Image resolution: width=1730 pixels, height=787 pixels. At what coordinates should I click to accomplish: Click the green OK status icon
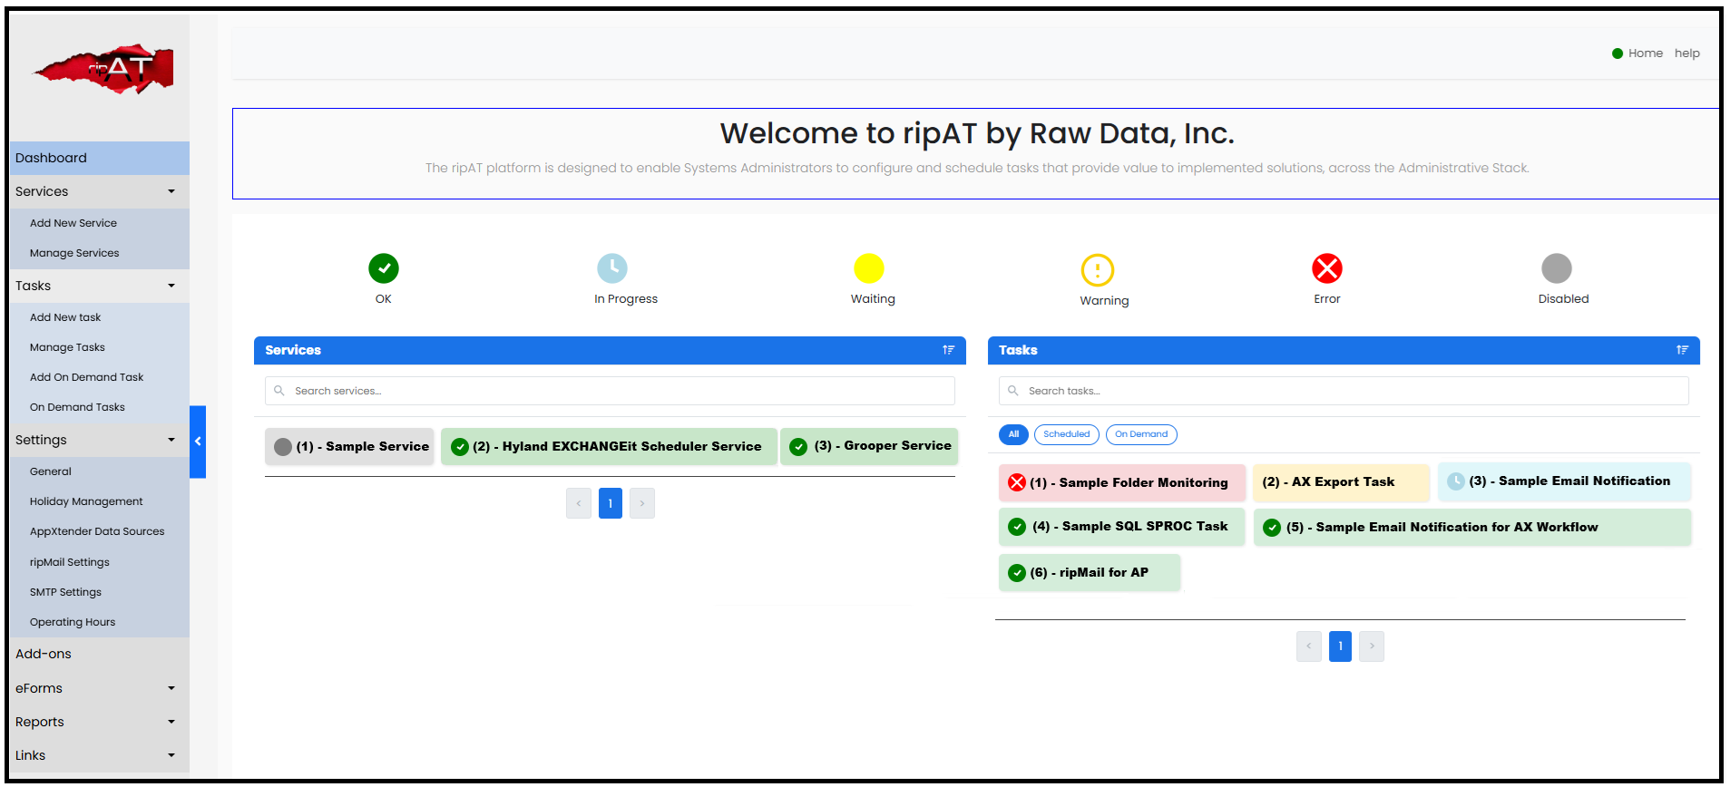click(x=384, y=268)
